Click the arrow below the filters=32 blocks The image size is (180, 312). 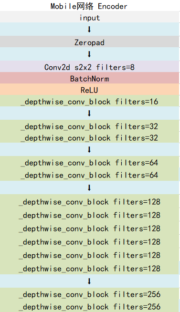(89, 150)
